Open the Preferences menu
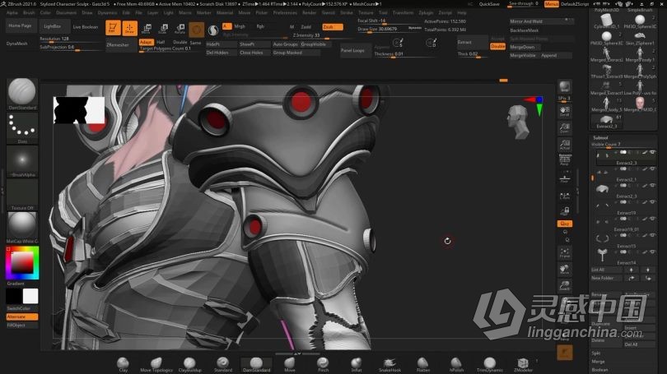Image resolution: width=667 pixels, height=374 pixels. click(285, 12)
